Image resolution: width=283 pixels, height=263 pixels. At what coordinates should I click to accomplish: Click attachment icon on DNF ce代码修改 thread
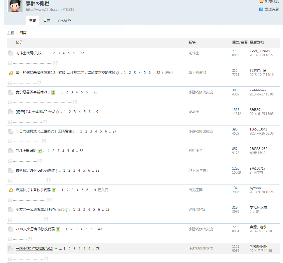tap(57, 171)
